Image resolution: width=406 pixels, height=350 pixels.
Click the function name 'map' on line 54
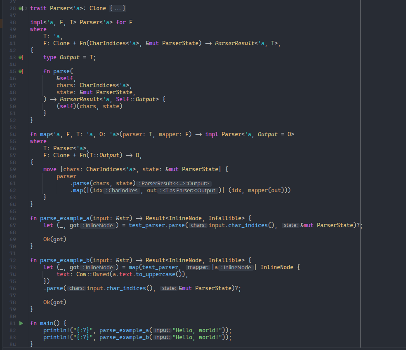[x=45, y=134]
